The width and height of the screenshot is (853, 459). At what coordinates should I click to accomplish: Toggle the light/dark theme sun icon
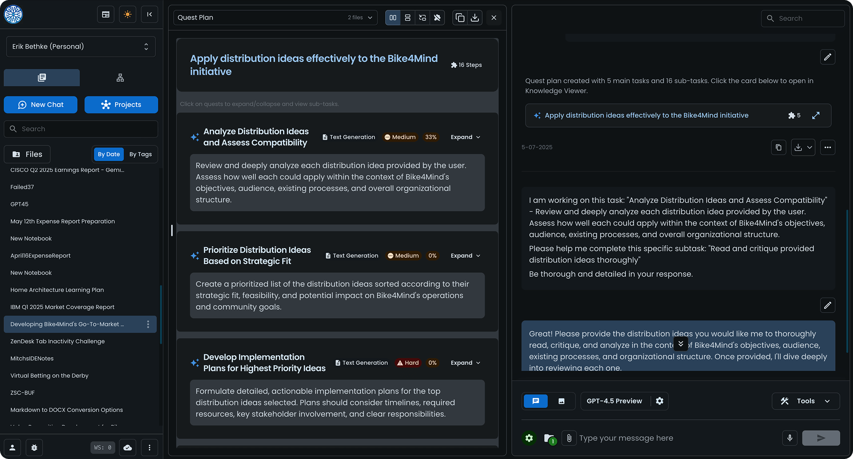[128, 15]
